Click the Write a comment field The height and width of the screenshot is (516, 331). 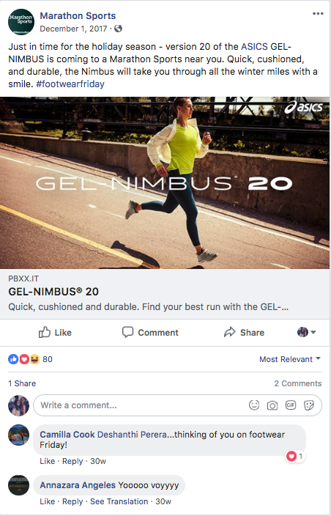pyautogui.click(x=177, y=405)
